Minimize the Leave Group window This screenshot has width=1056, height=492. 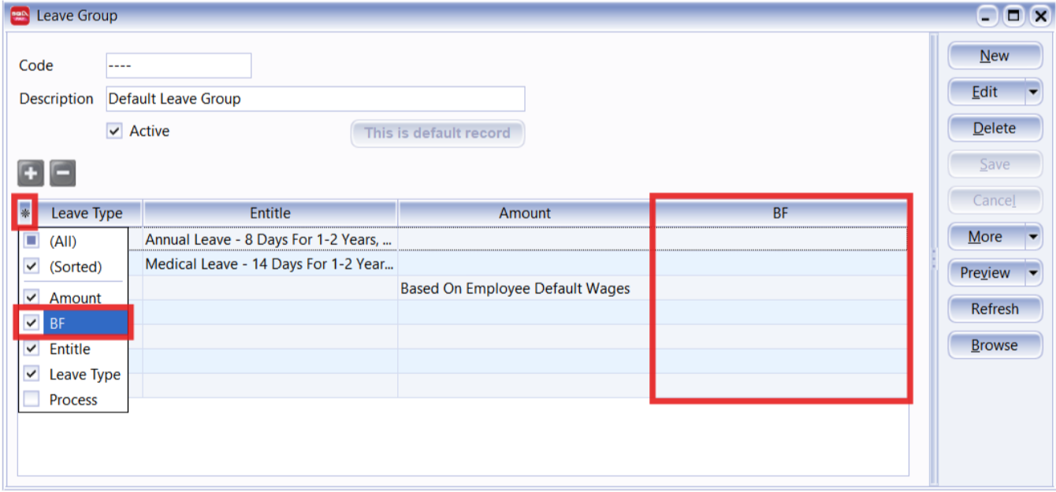[x=987, y=16]
